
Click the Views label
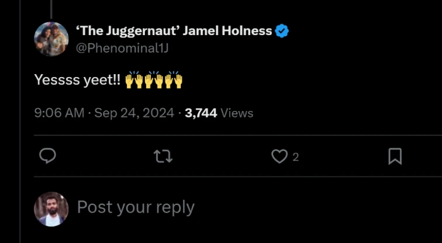[237, 113]
